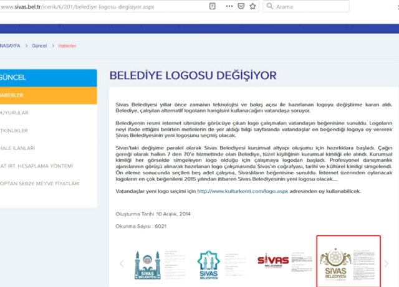Go to Anasayfa breadcrumb link
399x287 pixels.
click(11, 46)
